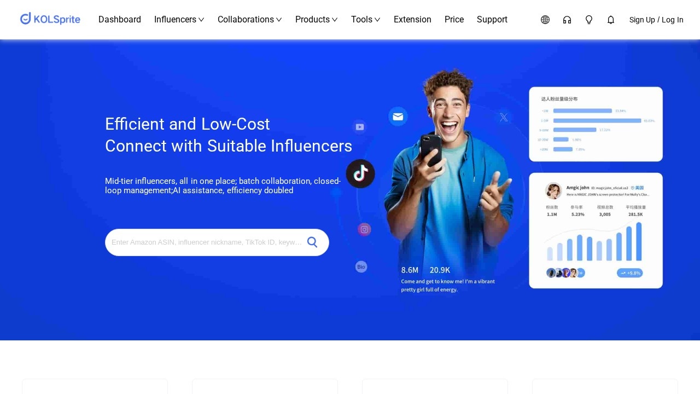Open the Extension menu item
Screen dimensions: 700x394
point(412,20)
